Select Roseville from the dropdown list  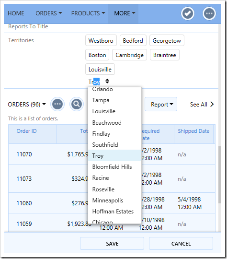pos(114,189)
